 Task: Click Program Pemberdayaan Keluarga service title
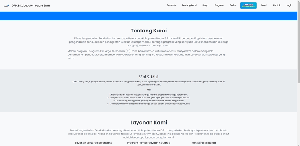click(149, 143)
